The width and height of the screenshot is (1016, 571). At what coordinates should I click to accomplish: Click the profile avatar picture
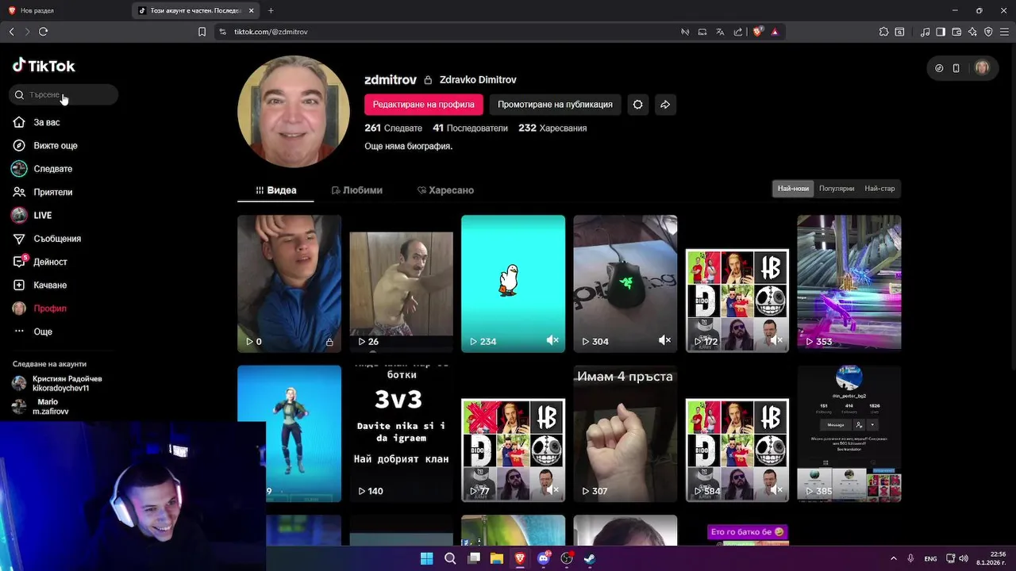coord(294,112)
